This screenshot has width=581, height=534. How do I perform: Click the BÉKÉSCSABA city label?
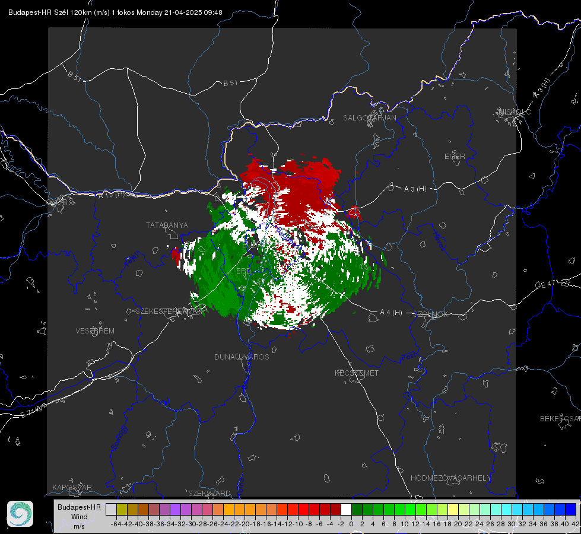tap(560, 418)
